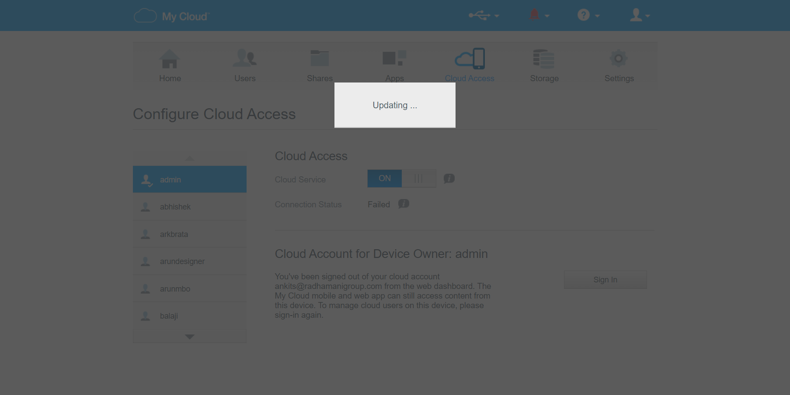Click the Configure Cloud Access heading
Image resolution: width=790 pixels, height=395 pixels.
point(214,114)
